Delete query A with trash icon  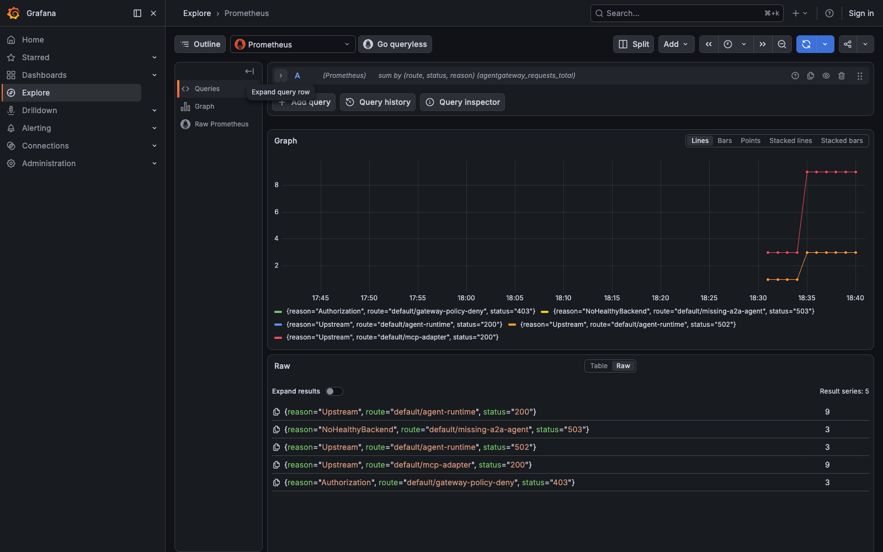coord(842,76)
